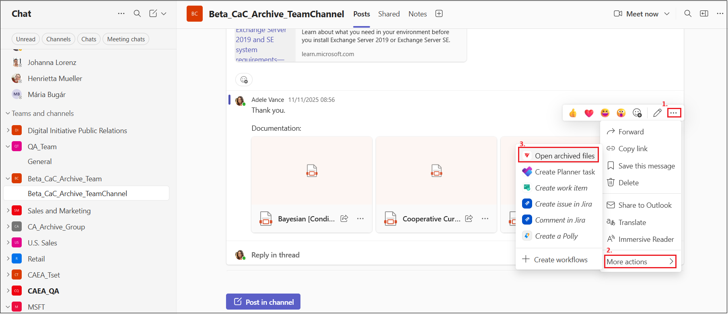The image size is (728, 314).
Task: Click the thumbs up reaction emoji
Action: tap(573, 113)
